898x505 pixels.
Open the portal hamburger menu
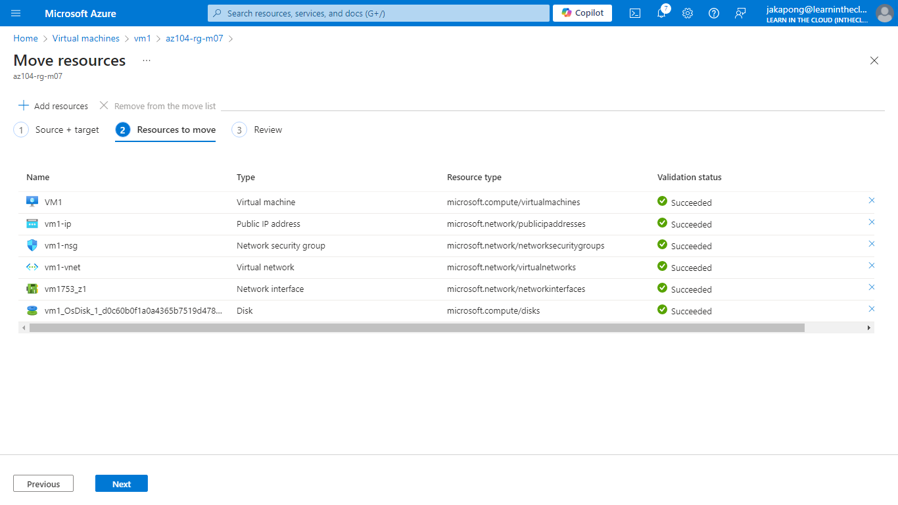click(x=16, y=13)
